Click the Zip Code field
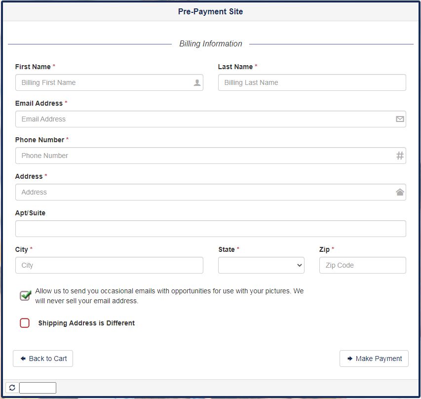421x399 pixels. [x=362, y=265]
